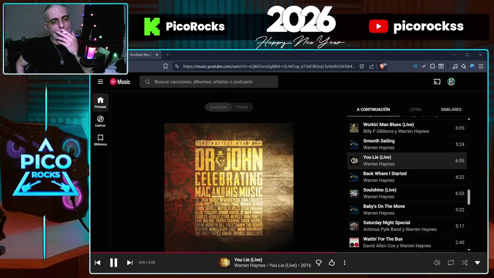Click the cast to device icon
This screenshot has height=278, width=494.
tap(437, 82)
